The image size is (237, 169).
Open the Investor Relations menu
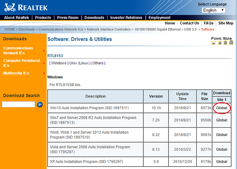[126, 18]
